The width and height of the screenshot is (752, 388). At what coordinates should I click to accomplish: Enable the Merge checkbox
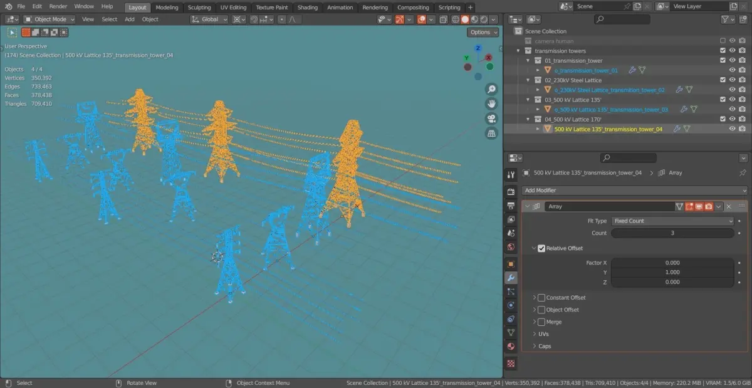pyautogui.click(x=541, y=322)
